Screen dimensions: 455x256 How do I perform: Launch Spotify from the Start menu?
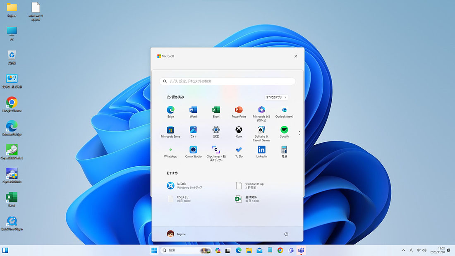284,130
